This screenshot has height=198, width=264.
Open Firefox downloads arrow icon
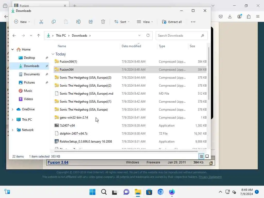(x=230, y=16)
